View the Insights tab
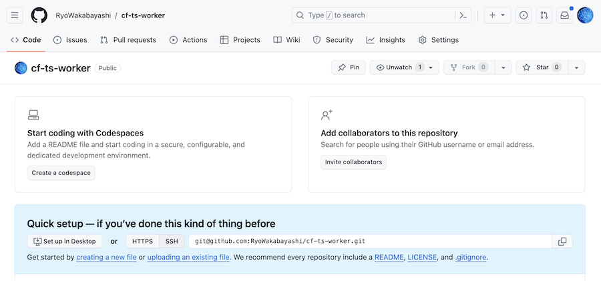This screenshot has width=601, height=281. tap(385, 40)
